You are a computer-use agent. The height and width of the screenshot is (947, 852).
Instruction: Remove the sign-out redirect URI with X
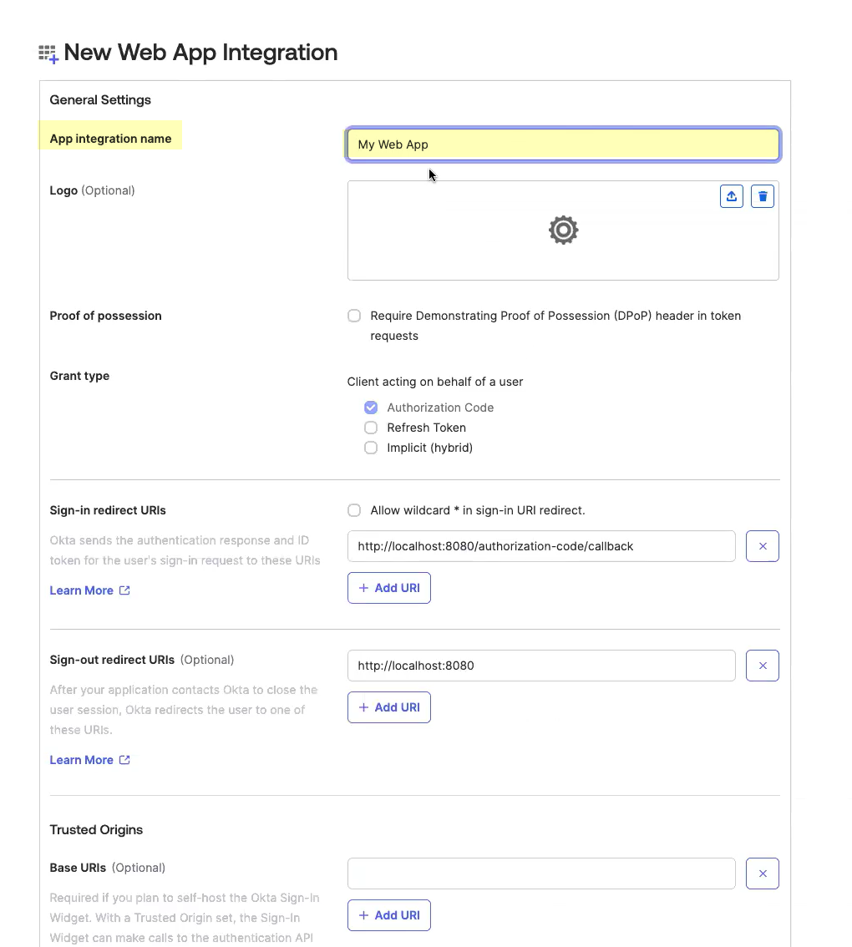(763, 666)
